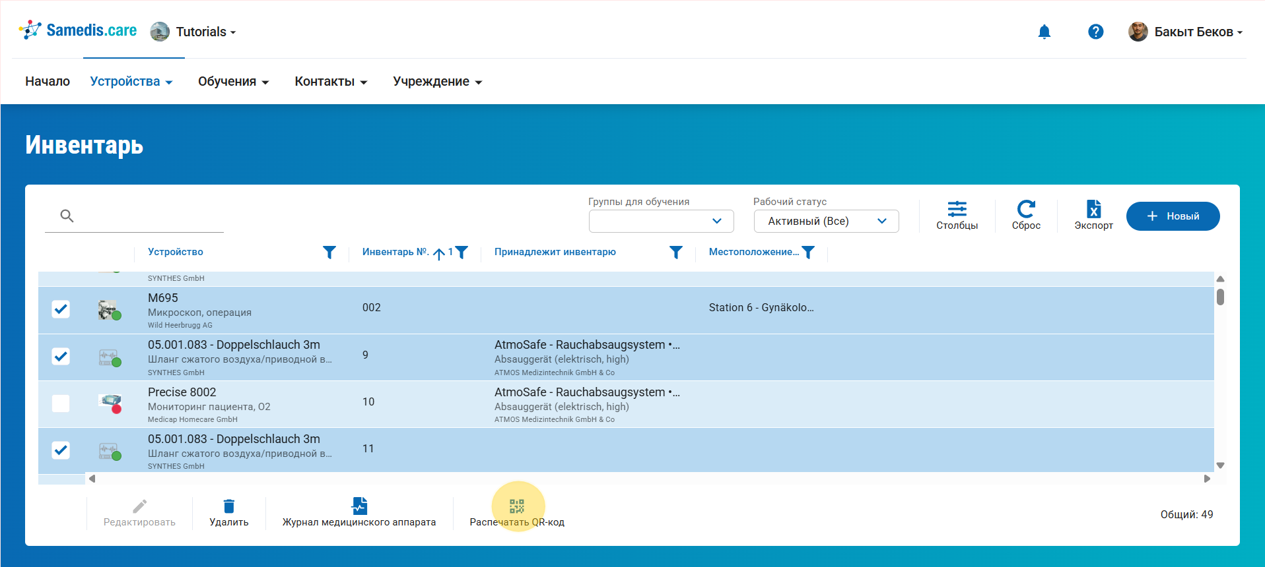
Task: Open the Рабочий статус dropdown
Action: pos(826,221)
